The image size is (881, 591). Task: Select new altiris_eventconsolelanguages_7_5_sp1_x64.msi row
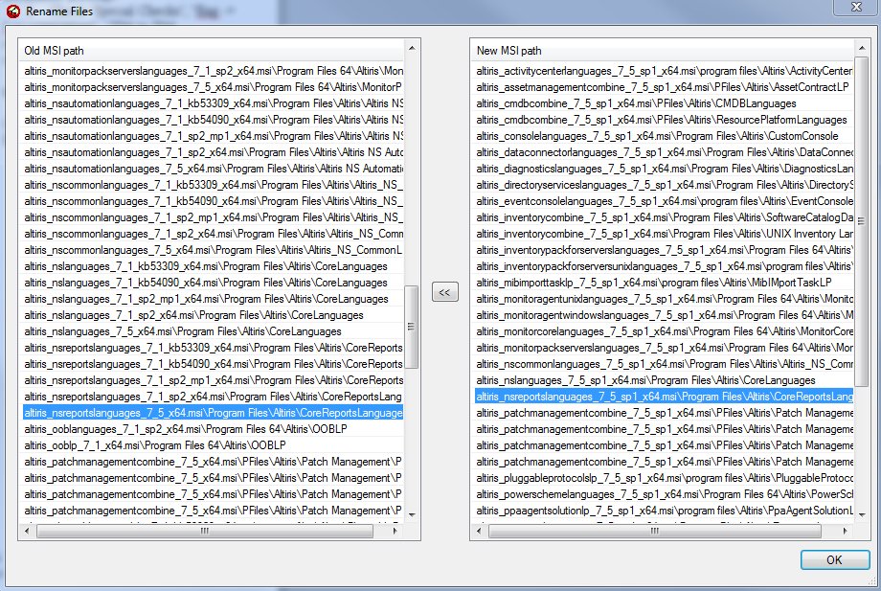[x=665, y=201]
